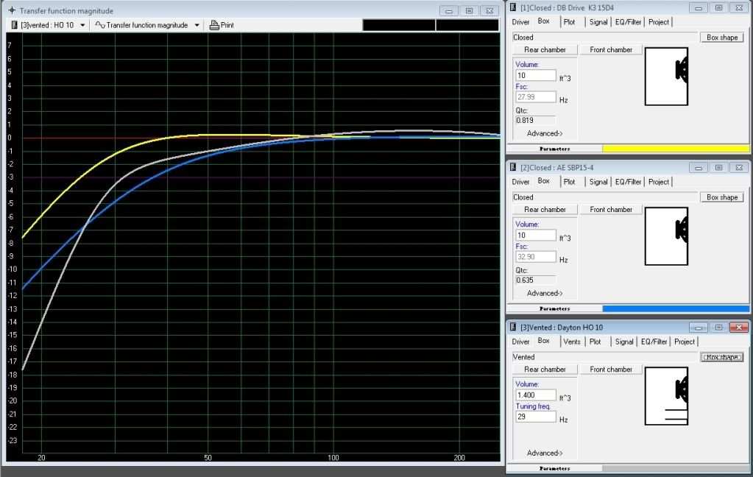Open the Plot tab in DB Drive window

tap(570, 22)
